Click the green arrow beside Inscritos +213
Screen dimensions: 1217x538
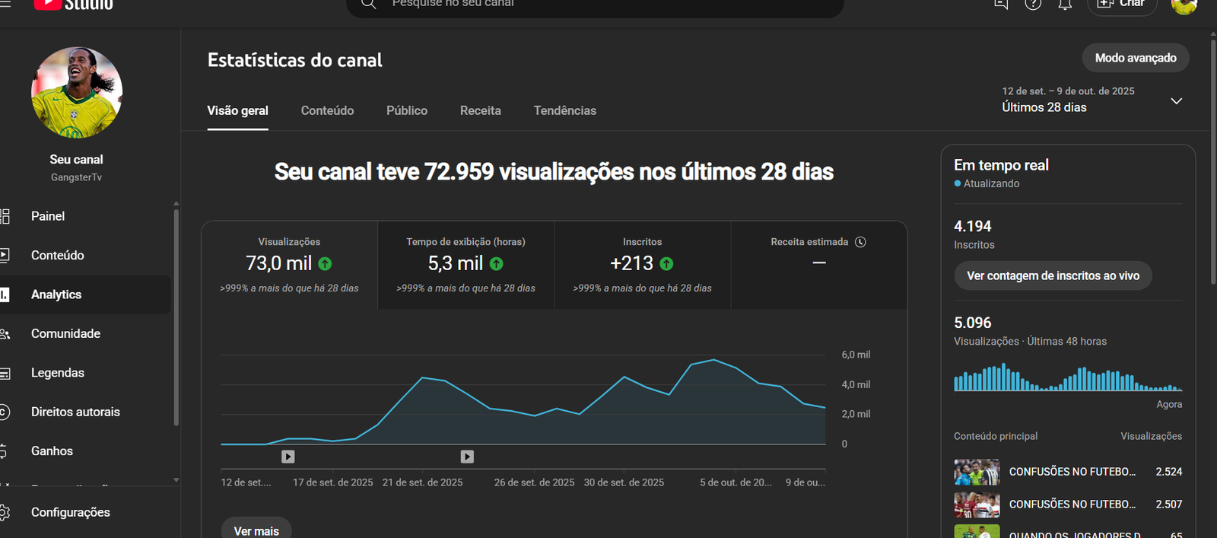[x=666, y=264]
